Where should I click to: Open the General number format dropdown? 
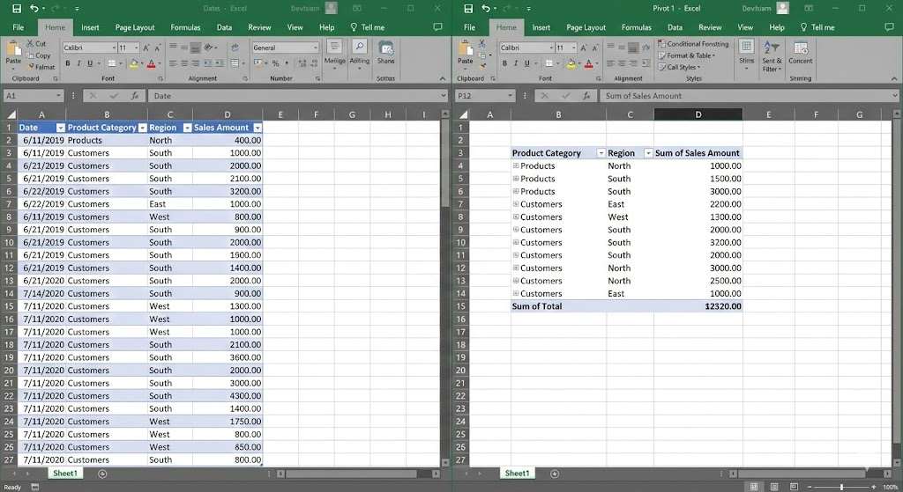tap(315, 48)
